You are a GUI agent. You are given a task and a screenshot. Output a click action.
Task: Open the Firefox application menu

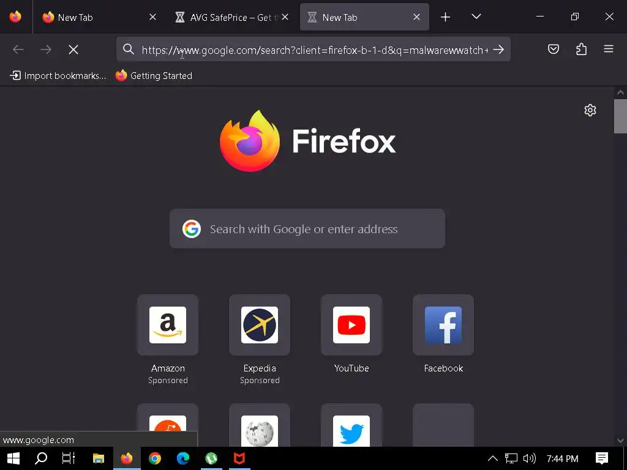[x=608, y=49]
